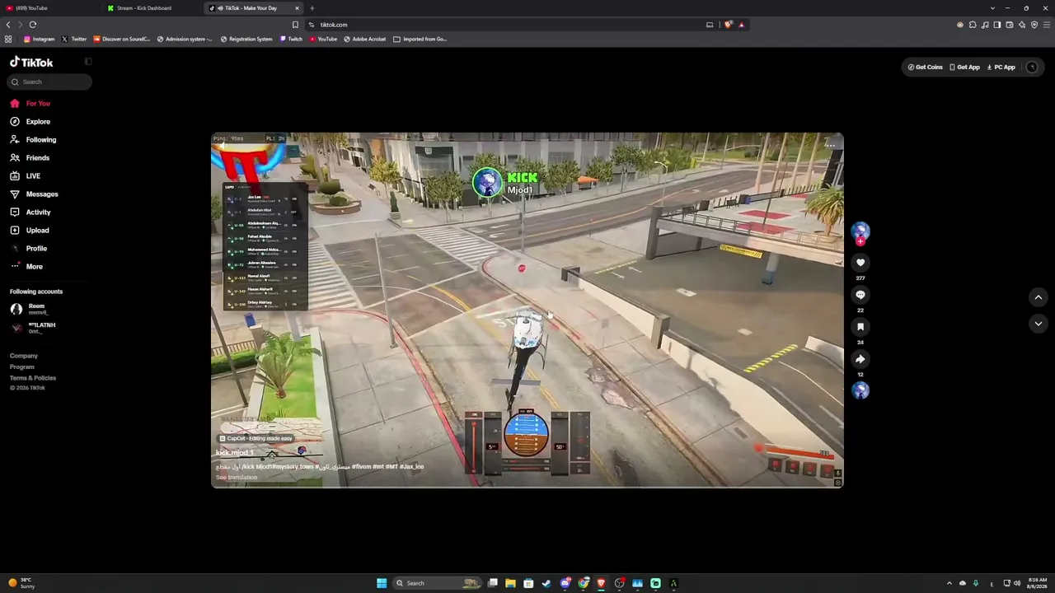This screenshot has width=1055, height=593.
Task: Share the video using the arrow icon
Action: pos(860,359)
